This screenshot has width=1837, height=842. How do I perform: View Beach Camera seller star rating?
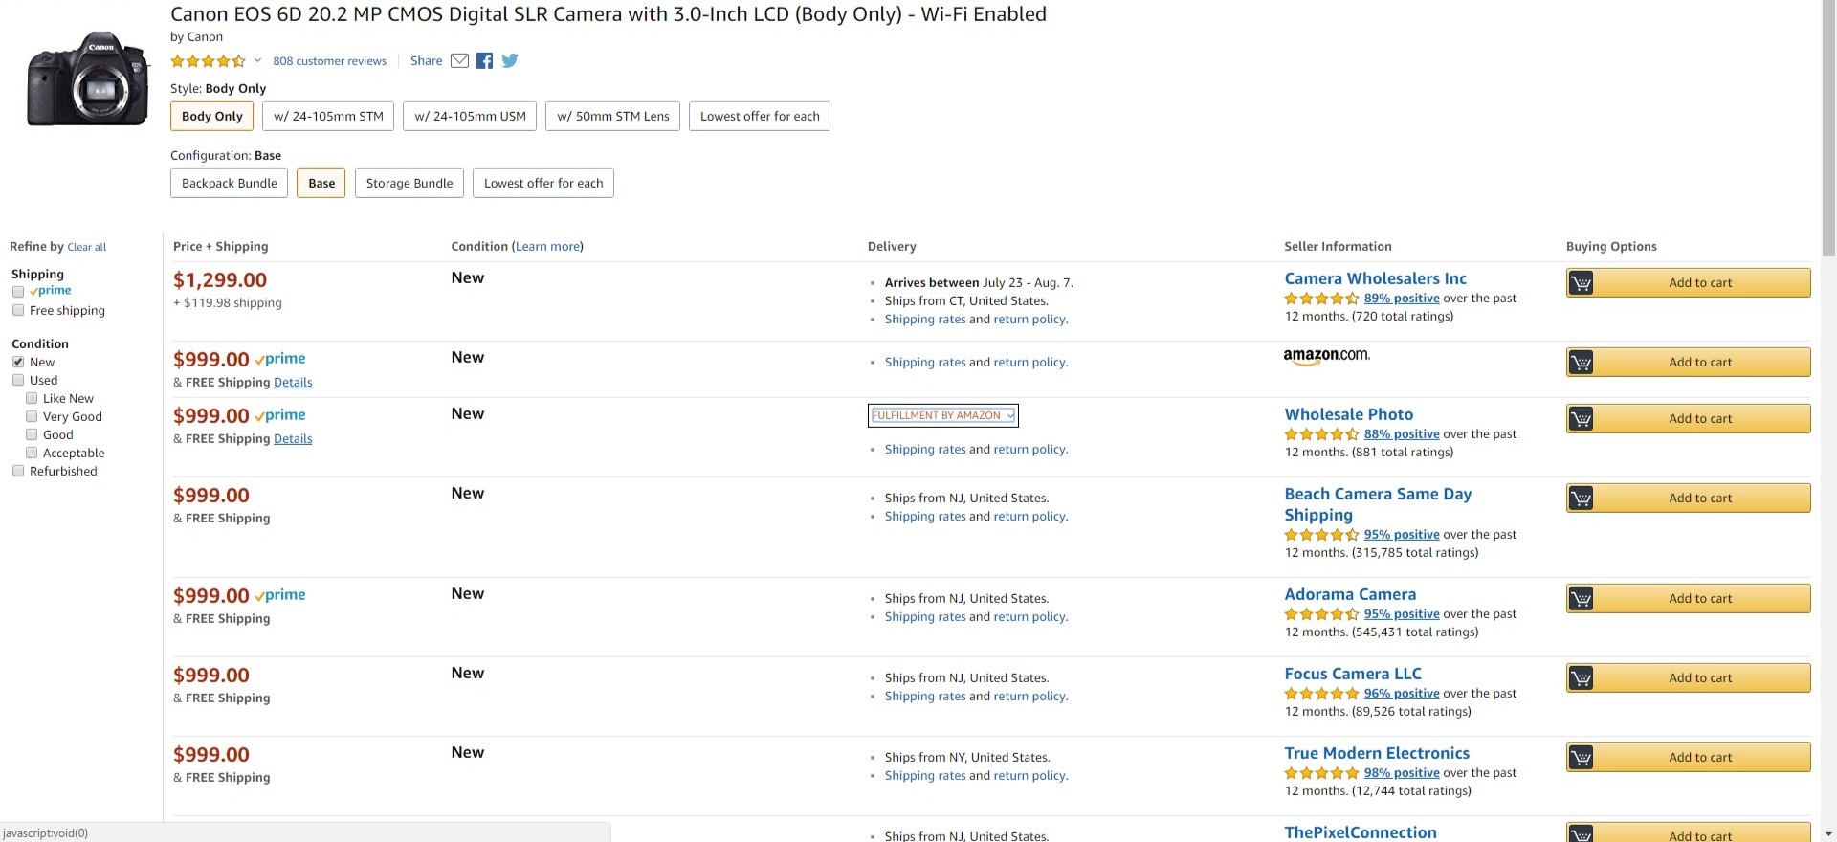tap(1321, 535)
